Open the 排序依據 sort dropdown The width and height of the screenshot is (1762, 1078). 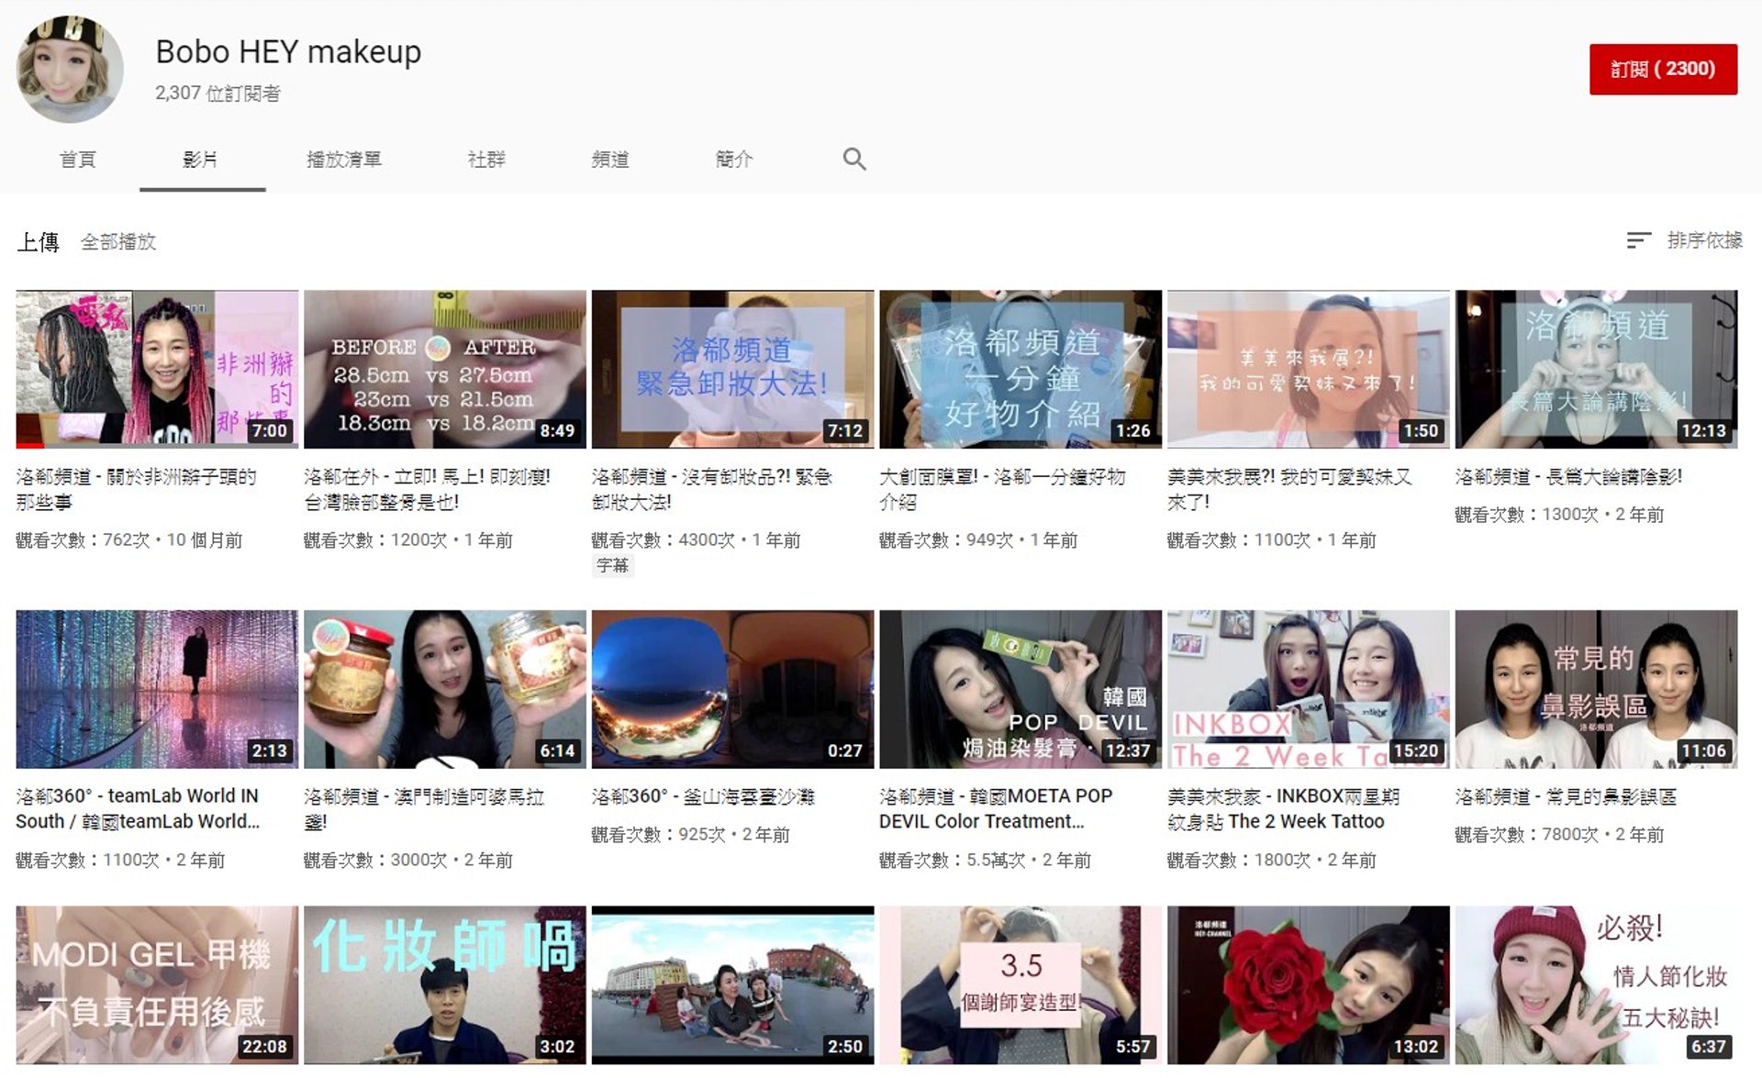pyautogui.click(x=1703, y=240)
